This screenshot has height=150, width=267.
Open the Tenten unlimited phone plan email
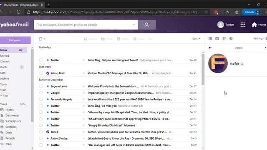[x=127, y=132]
